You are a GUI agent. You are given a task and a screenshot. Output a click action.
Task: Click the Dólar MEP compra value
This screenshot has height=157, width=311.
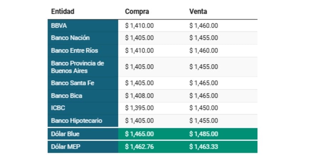pos(139,147)
